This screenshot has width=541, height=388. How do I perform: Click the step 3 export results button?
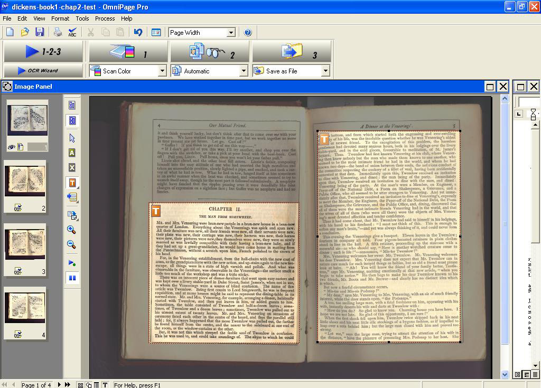pos(292,52)
